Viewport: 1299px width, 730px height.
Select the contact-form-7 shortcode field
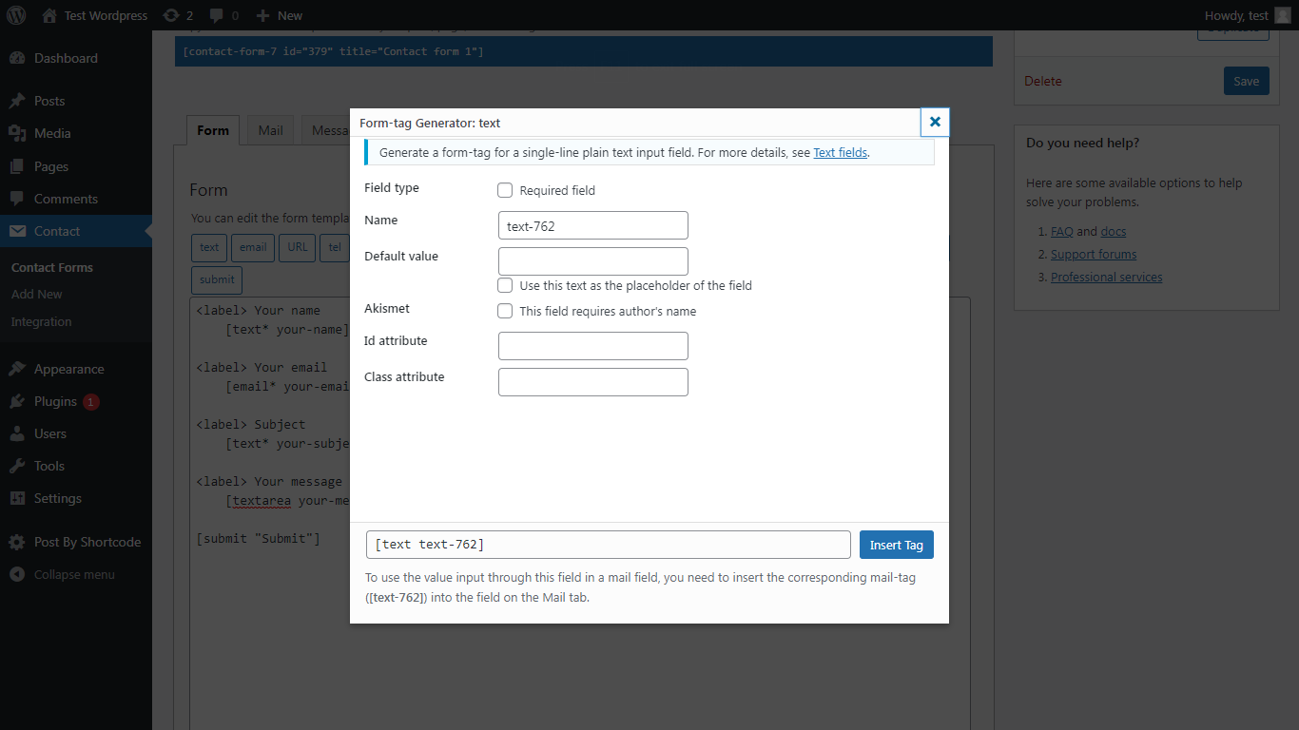584,51
